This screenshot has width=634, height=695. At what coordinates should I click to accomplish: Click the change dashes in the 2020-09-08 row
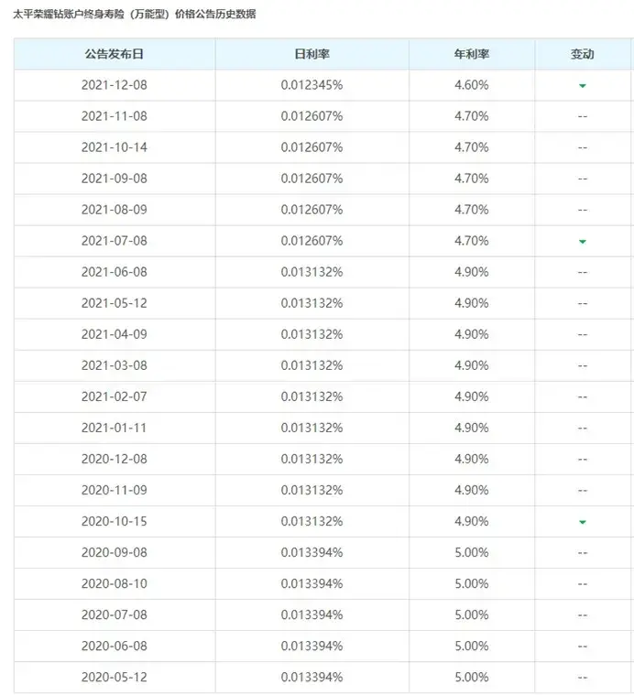pyautogui.click(x=582, y=552)
